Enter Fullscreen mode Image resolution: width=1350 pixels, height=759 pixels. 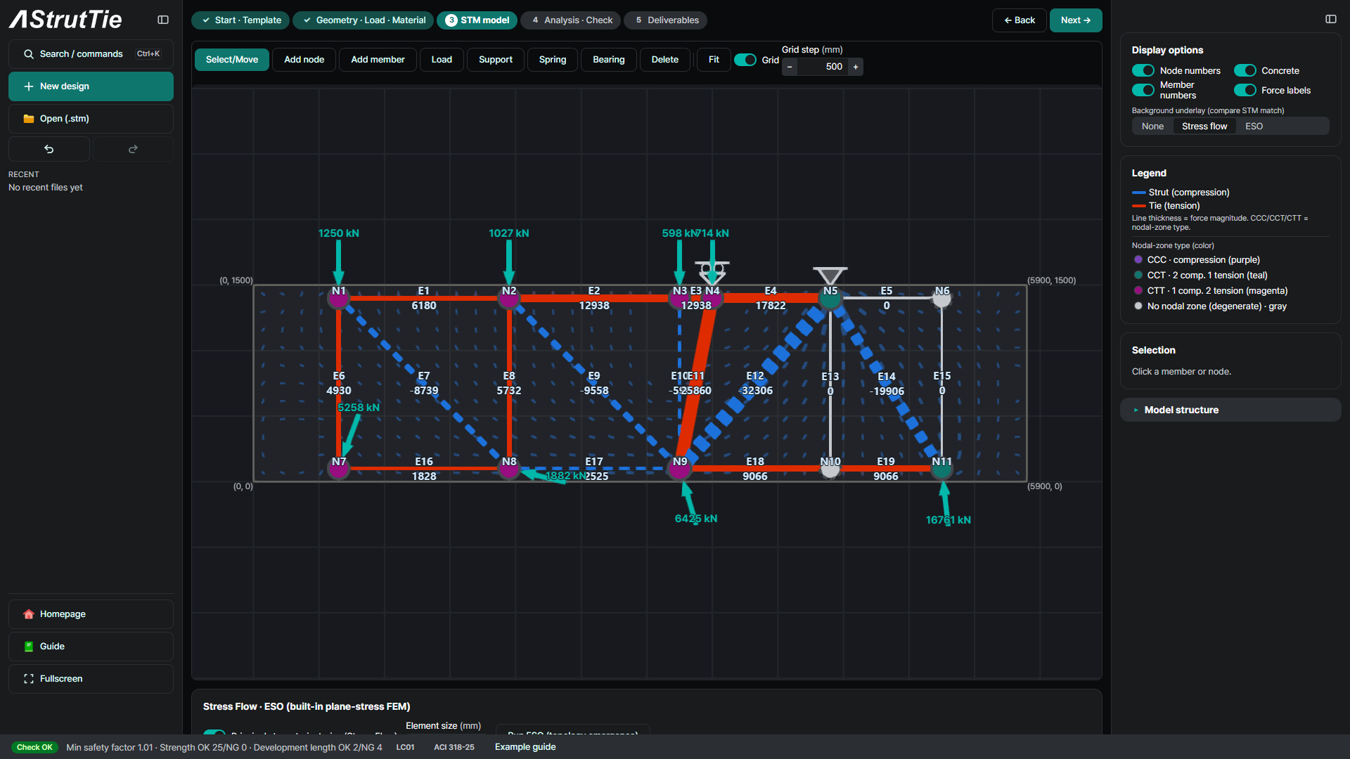tap(91, 679)
